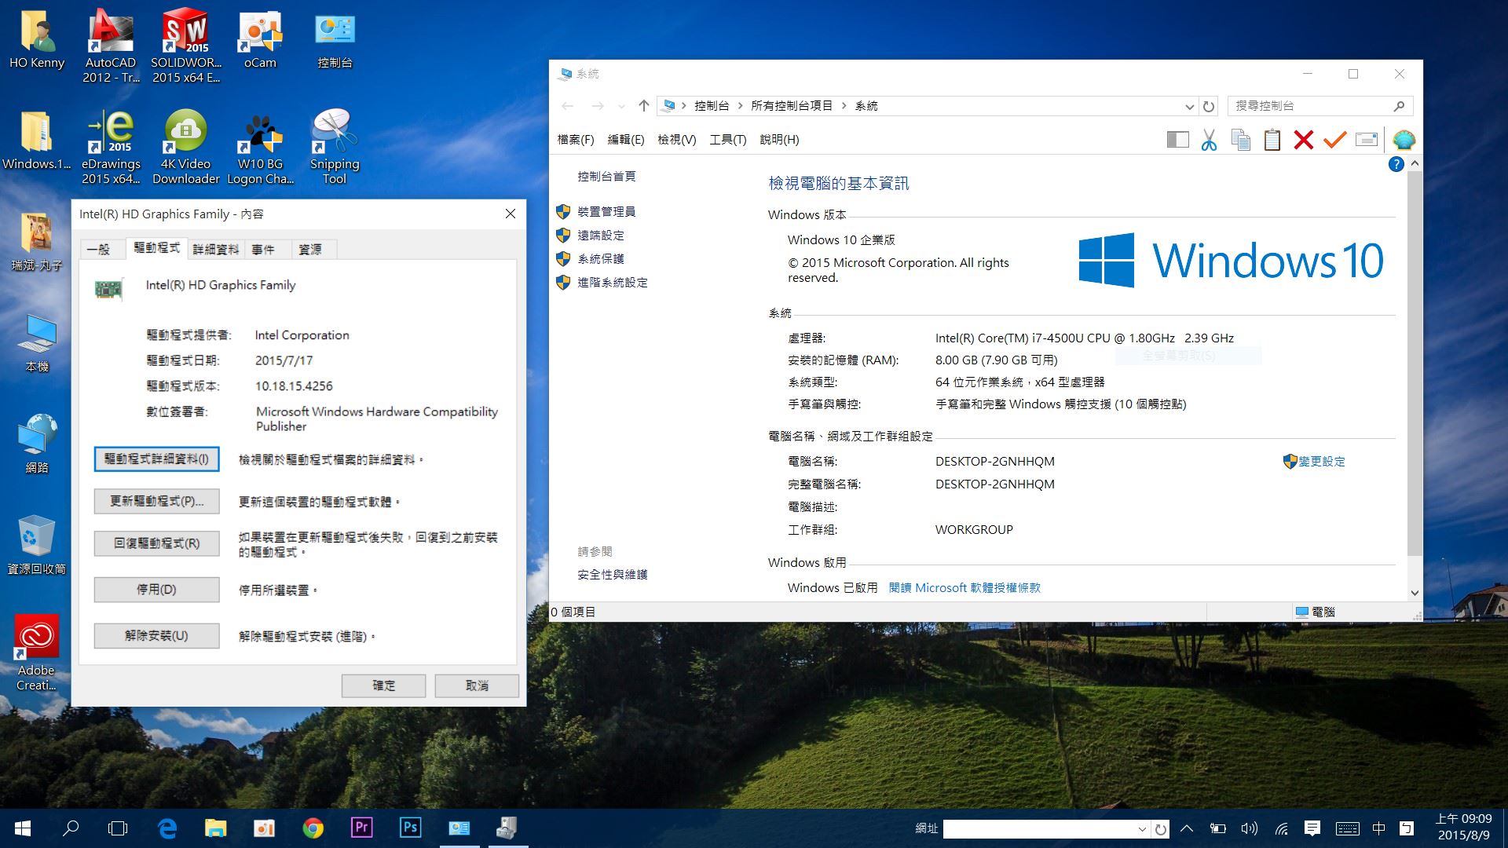This screenshot has height=848, width=1508.
Task: Click 更新驅動程式(P)... button
Action: pyautogui.click(x=156, y=501)
